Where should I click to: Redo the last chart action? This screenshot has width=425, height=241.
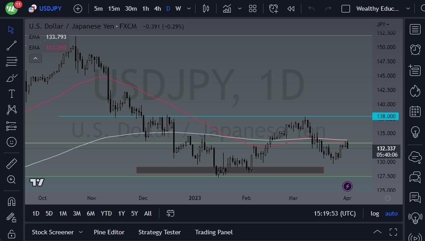coord(328,8)
